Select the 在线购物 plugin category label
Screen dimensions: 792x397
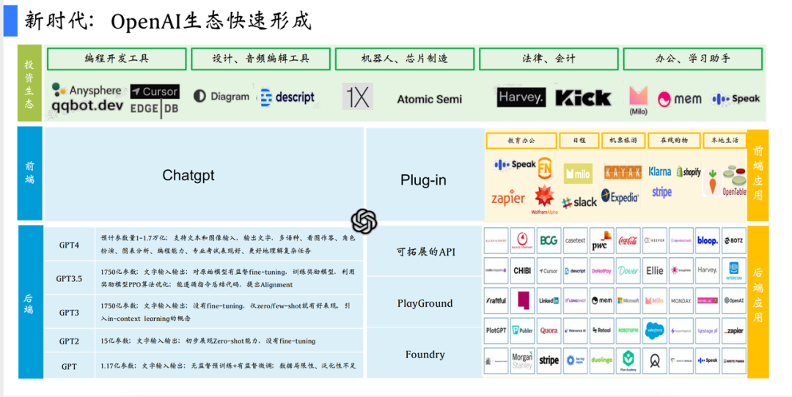coord(675,140)
